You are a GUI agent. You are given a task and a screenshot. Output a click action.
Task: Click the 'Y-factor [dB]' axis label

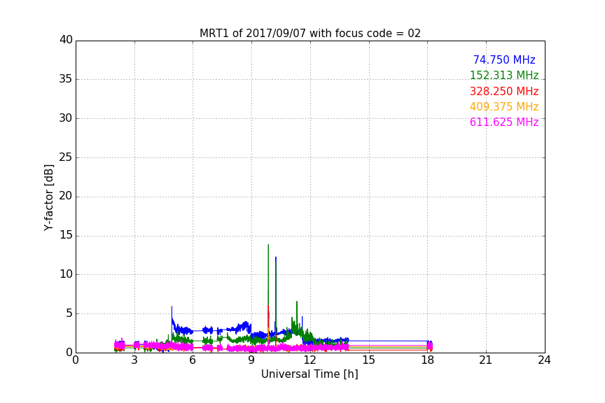(x=48, y=197)
